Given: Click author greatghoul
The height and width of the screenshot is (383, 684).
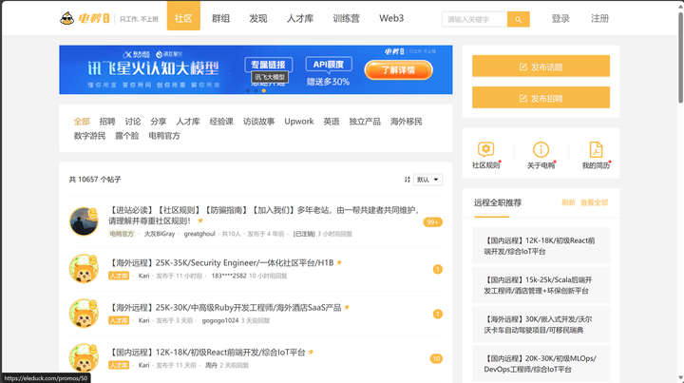Looking at the screenshot, I should click(199, 234).
